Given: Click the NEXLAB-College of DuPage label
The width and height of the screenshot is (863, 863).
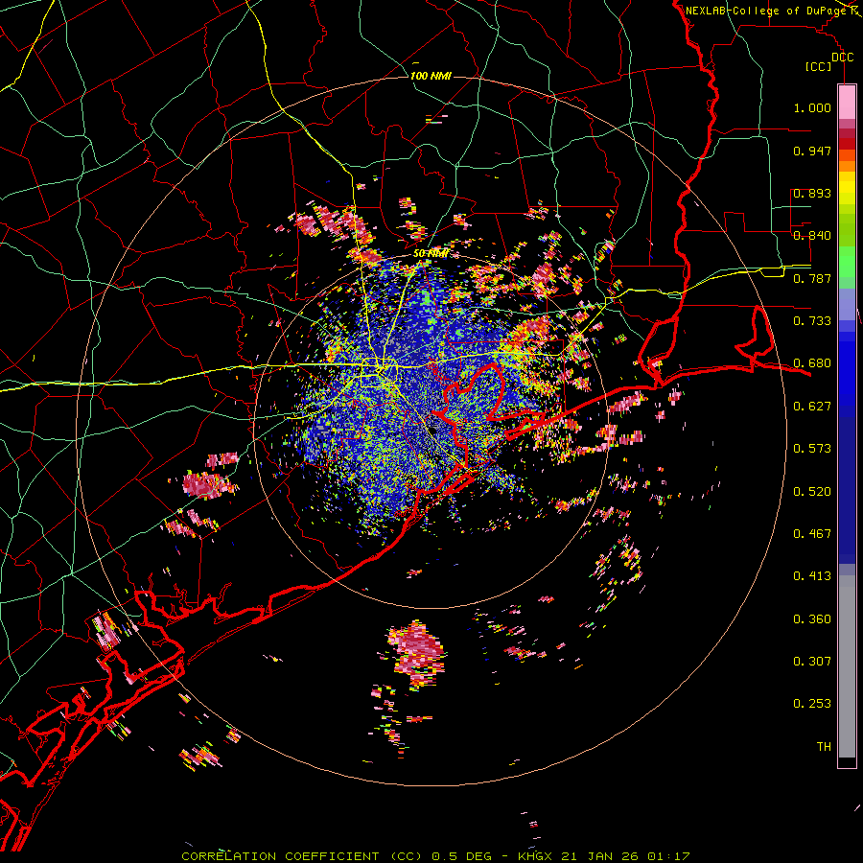Looking at the screenshot, I should (x=769, y=11).
